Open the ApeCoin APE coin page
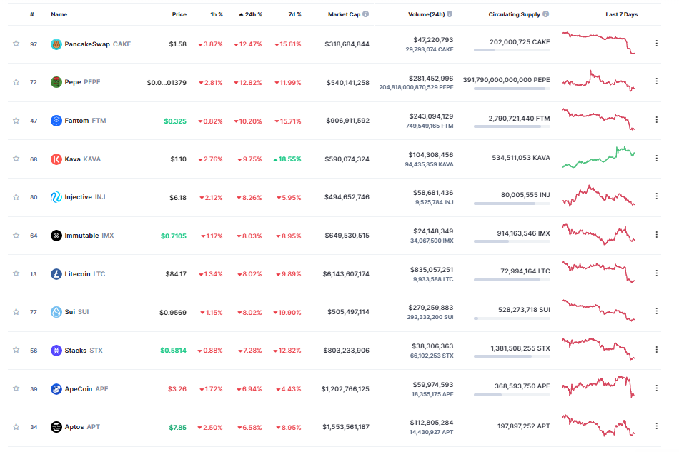This screenshot has height=452, width=679. pyautogui.click(x=86, y=389)
